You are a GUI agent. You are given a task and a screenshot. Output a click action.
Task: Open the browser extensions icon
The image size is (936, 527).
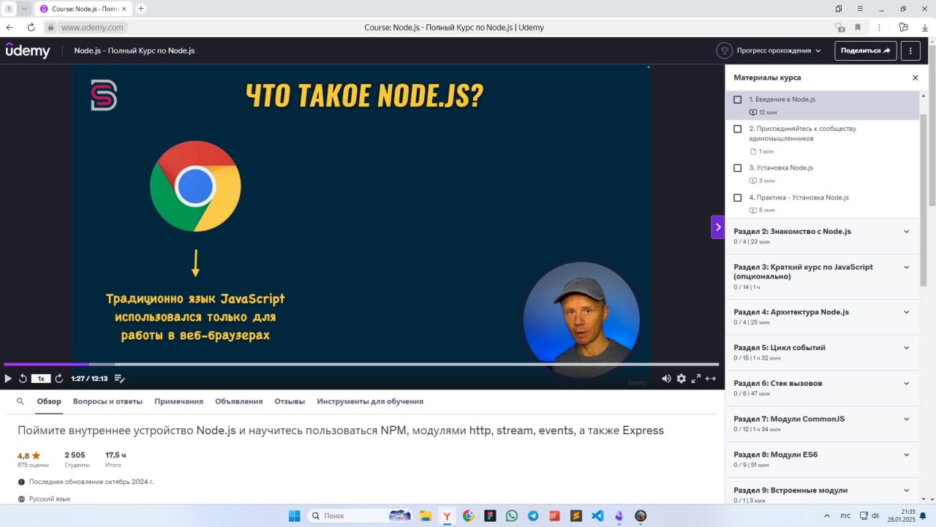tap(904, 27)
